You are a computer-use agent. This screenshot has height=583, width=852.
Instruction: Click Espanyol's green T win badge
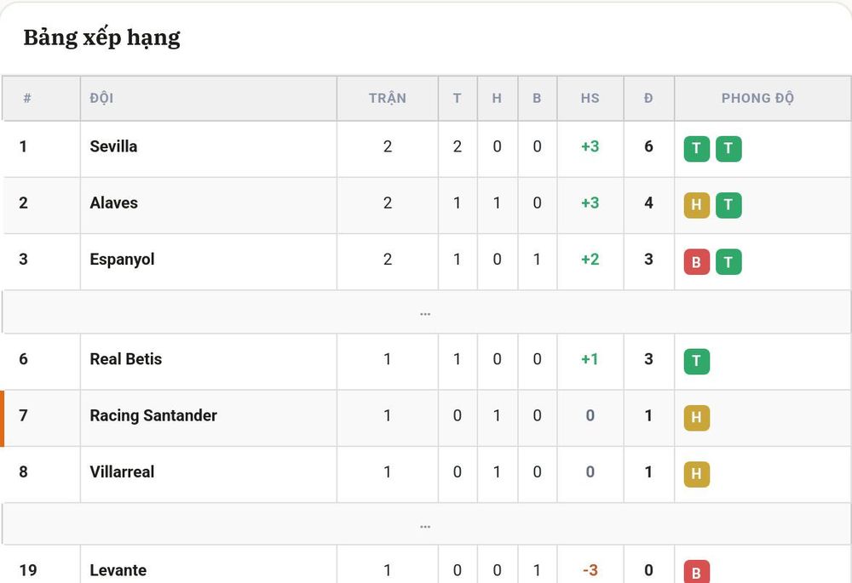click(728, 262)
